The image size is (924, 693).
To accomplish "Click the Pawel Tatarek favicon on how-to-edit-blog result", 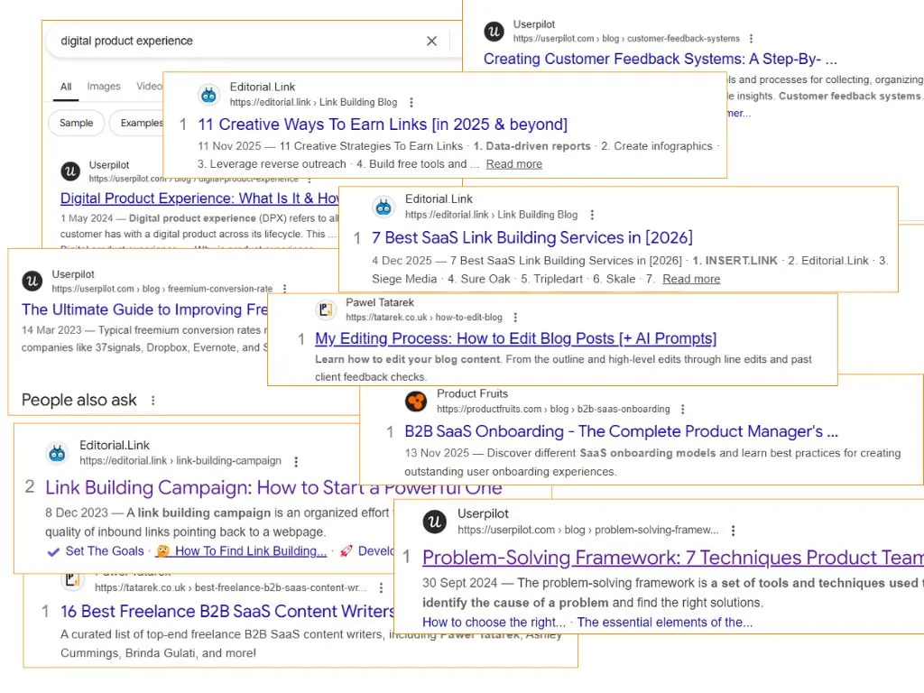I will [325, 310].
